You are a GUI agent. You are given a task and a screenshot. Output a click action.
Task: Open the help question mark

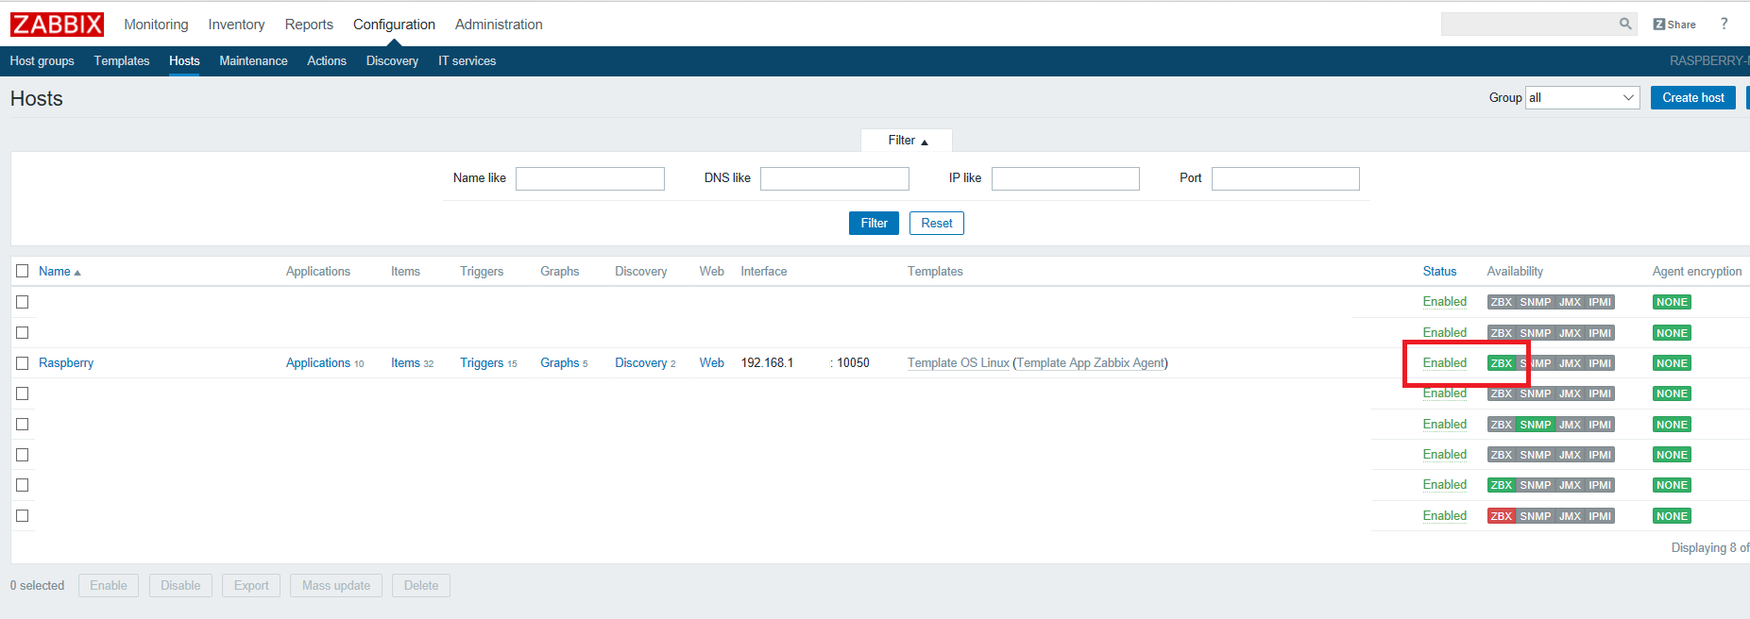[x=1724, y=24]
